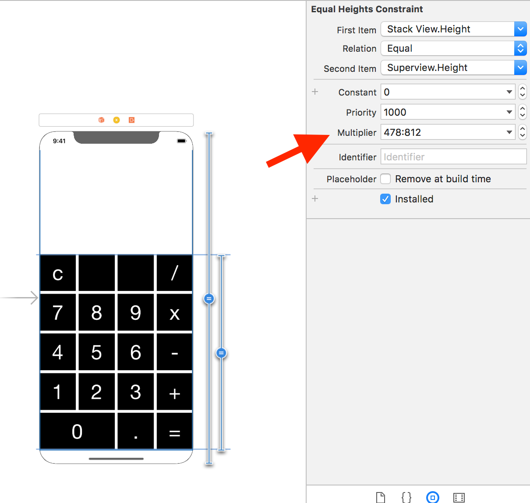Viewport: 530px width, 503px height.
Task: Open the Size inspector
Action: click(459, 497)
